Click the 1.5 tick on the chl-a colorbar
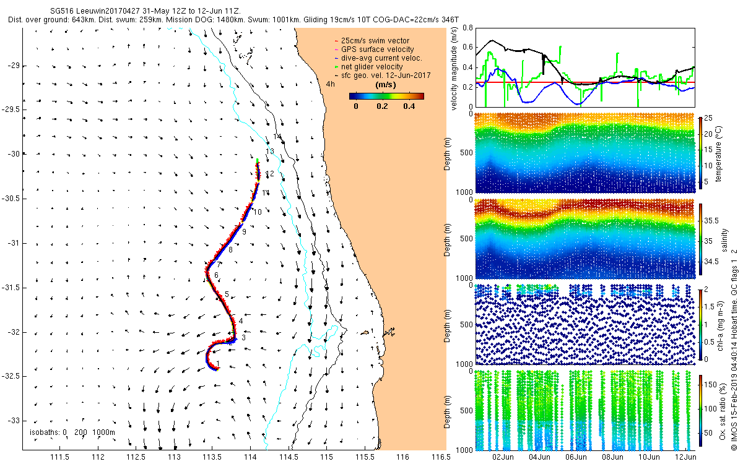The image size is (743, 464). click(x=711, y=306)
